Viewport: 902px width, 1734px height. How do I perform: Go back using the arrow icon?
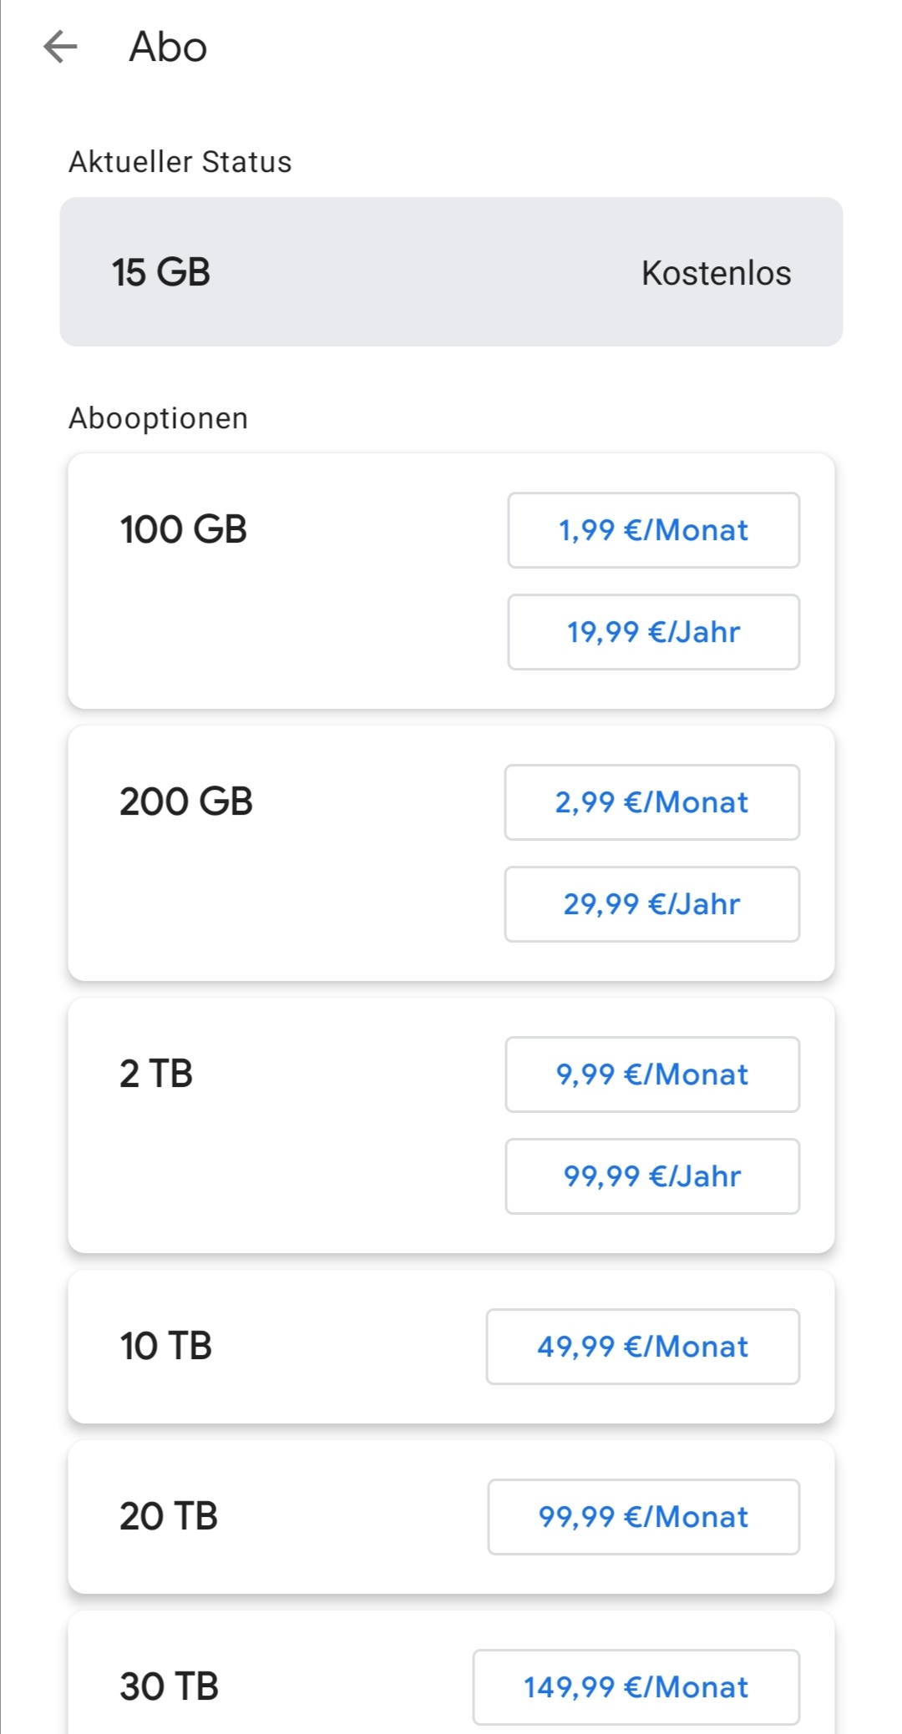coord(60,47)
